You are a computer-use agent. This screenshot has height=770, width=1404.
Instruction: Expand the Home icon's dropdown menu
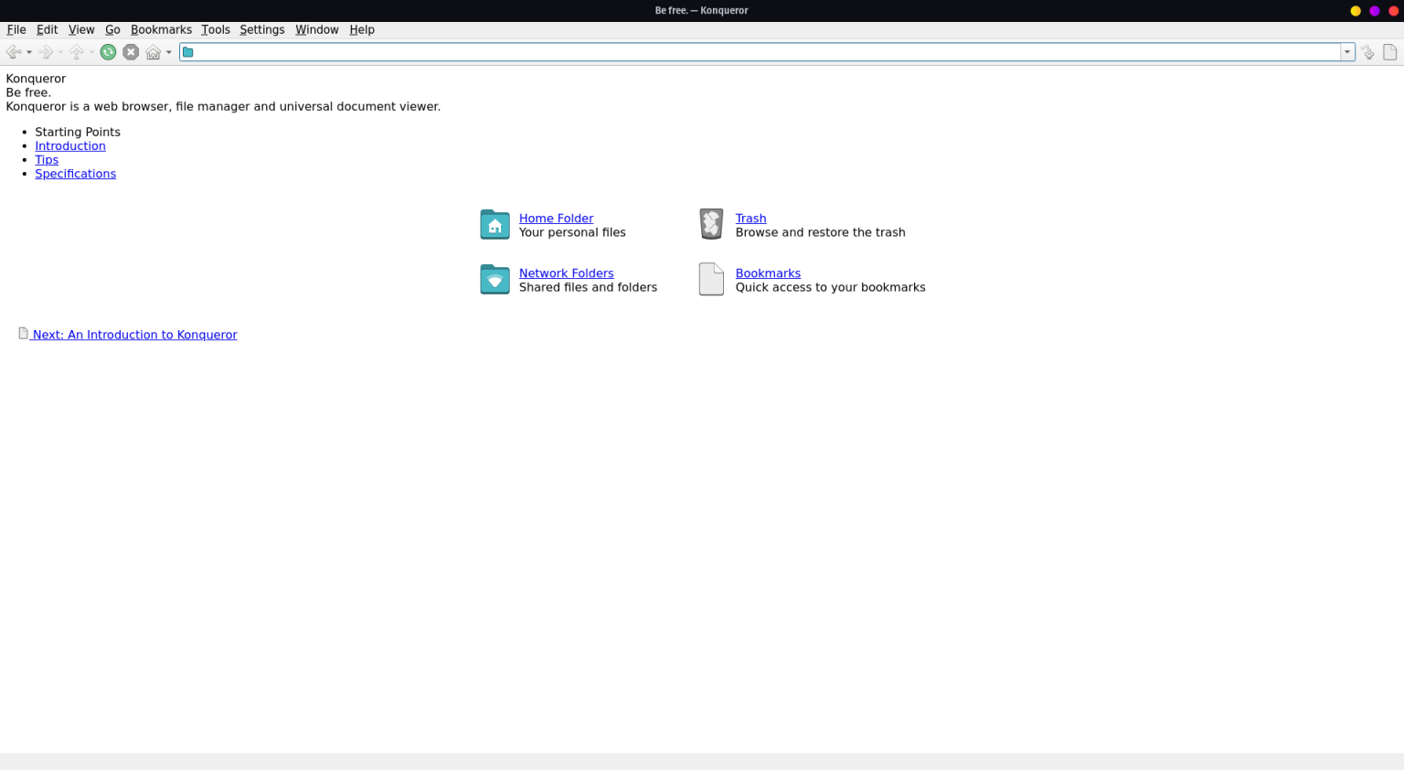(x=168, y=52)
